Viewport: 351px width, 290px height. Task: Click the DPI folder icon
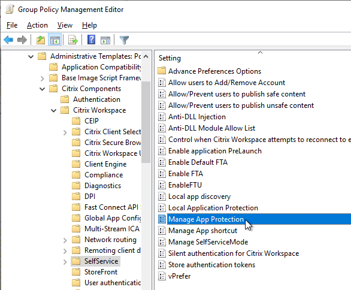pyautogui.click(x=76, y=196)
